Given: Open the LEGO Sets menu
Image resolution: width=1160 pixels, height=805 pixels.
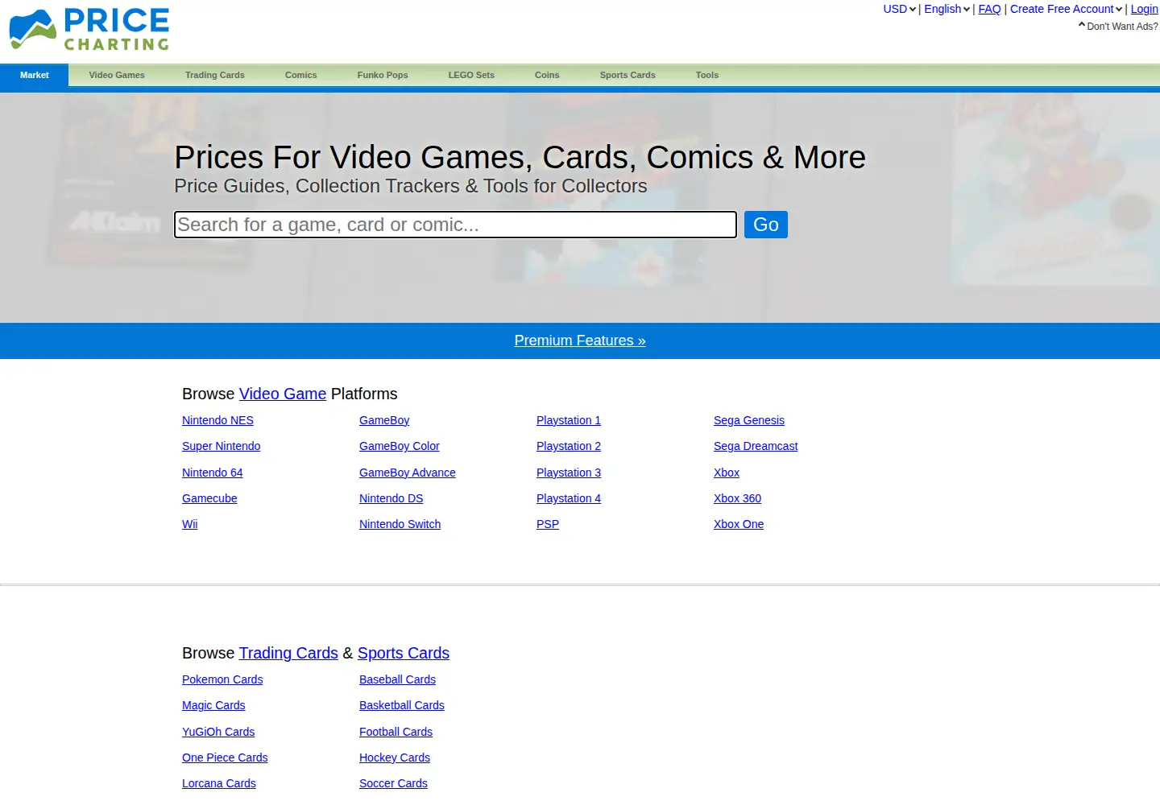Looking at the screenshot, I should (471, 75).
